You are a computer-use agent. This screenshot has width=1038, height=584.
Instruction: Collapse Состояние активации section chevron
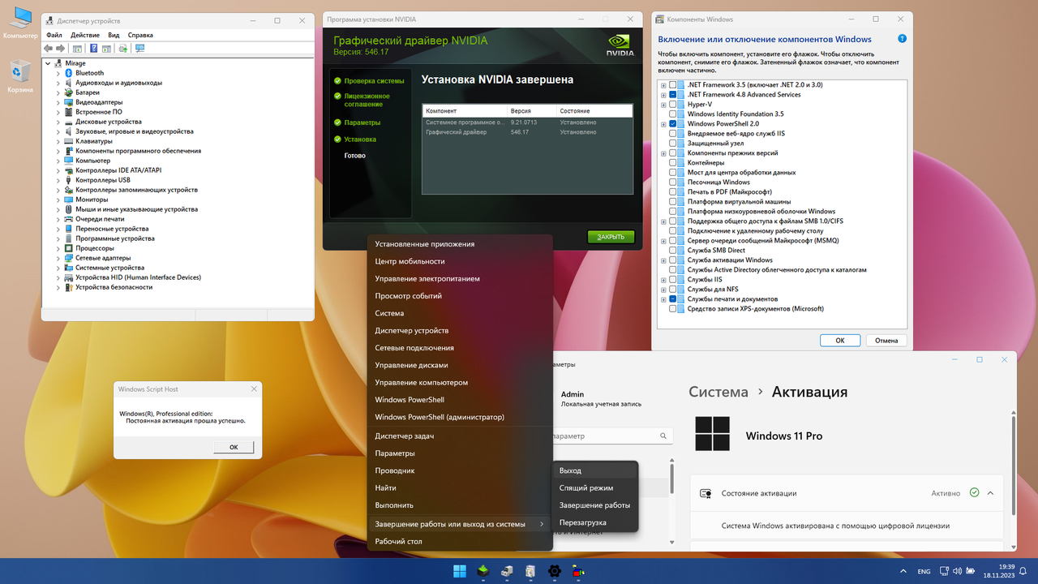pyautogui.click(x=991, y=492)
